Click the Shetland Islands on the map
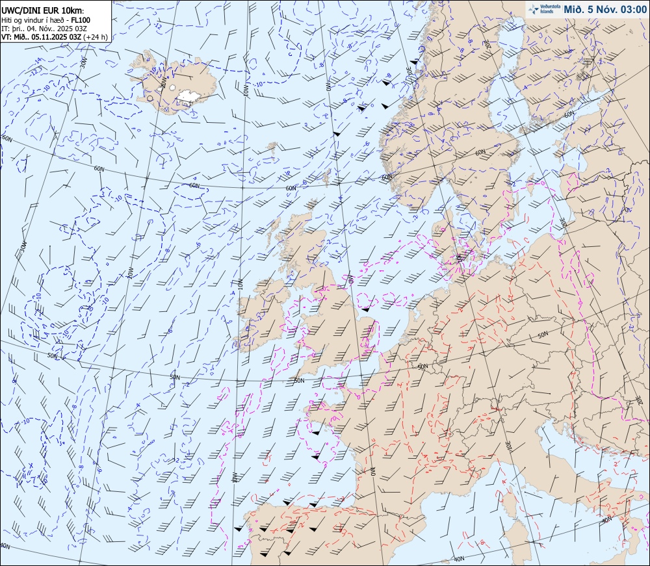 pos(327,177)
